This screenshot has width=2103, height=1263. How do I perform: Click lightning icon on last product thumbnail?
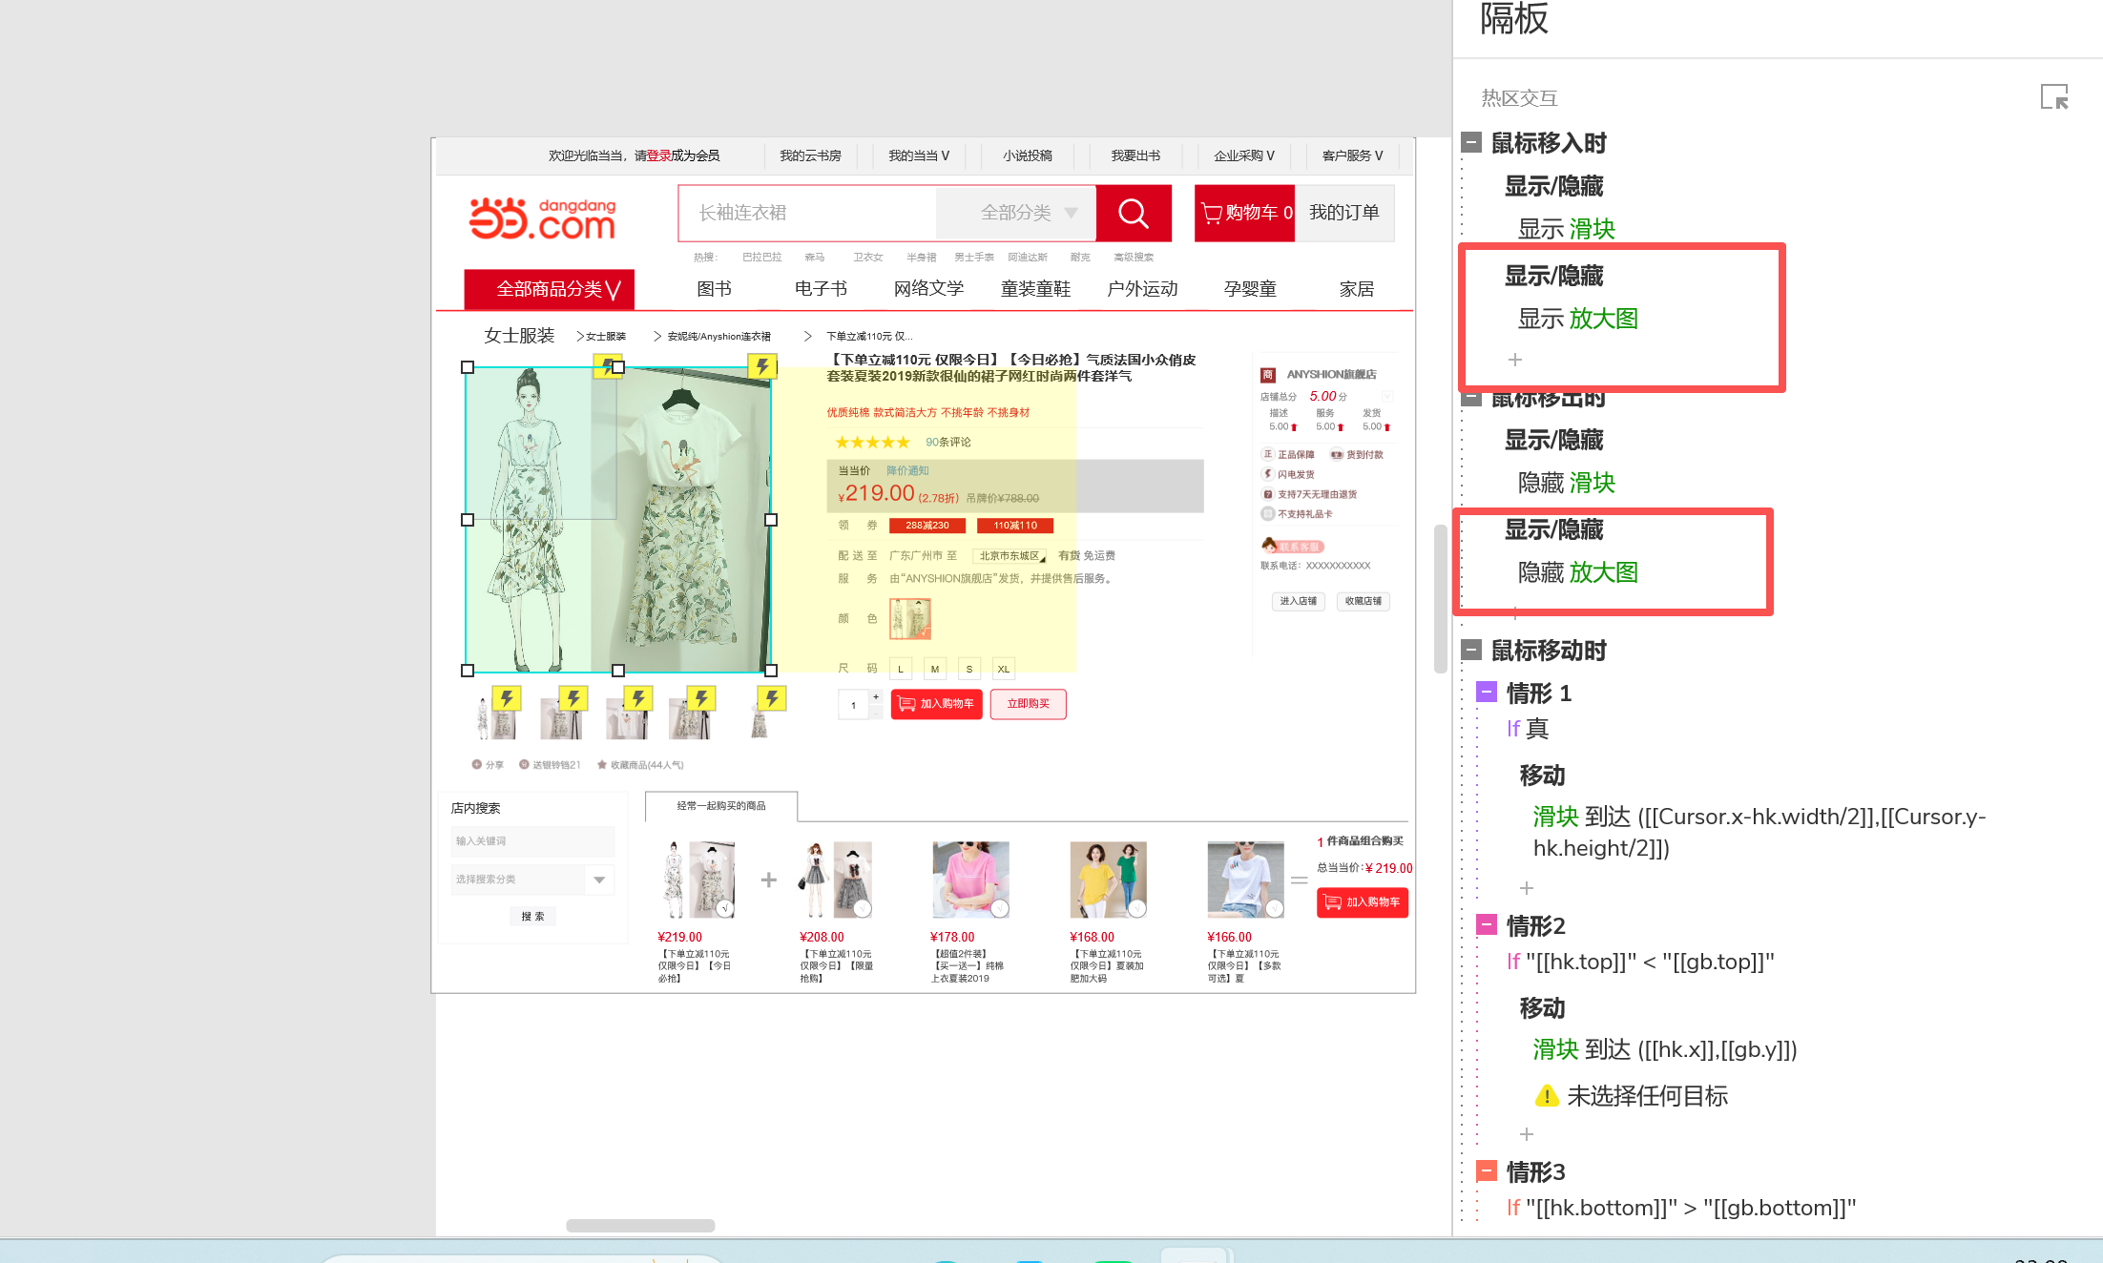pos(771,698)
